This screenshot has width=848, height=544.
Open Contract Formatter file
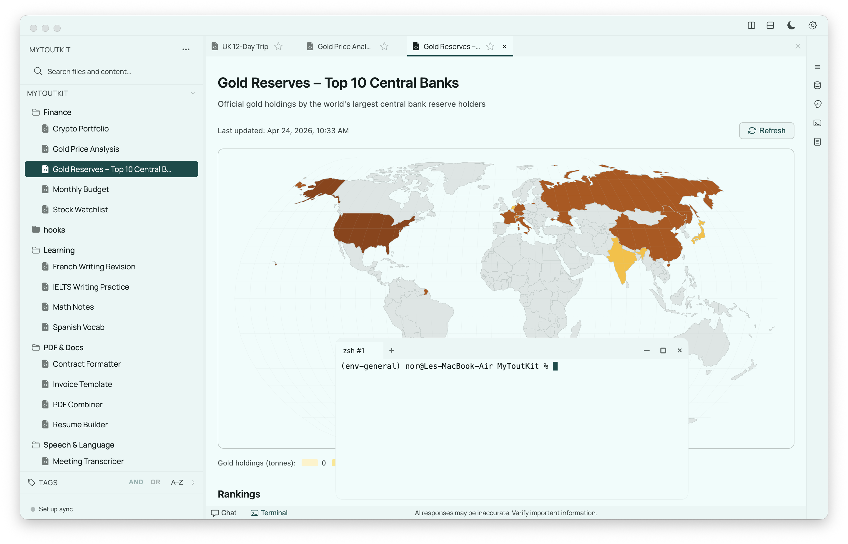click(87, 364)
